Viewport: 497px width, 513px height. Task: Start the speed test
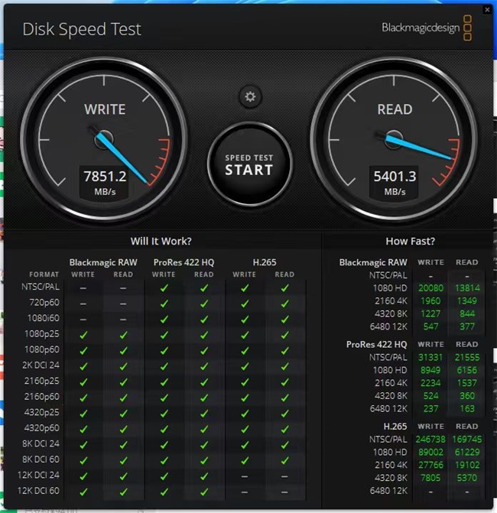pos(249,164)
